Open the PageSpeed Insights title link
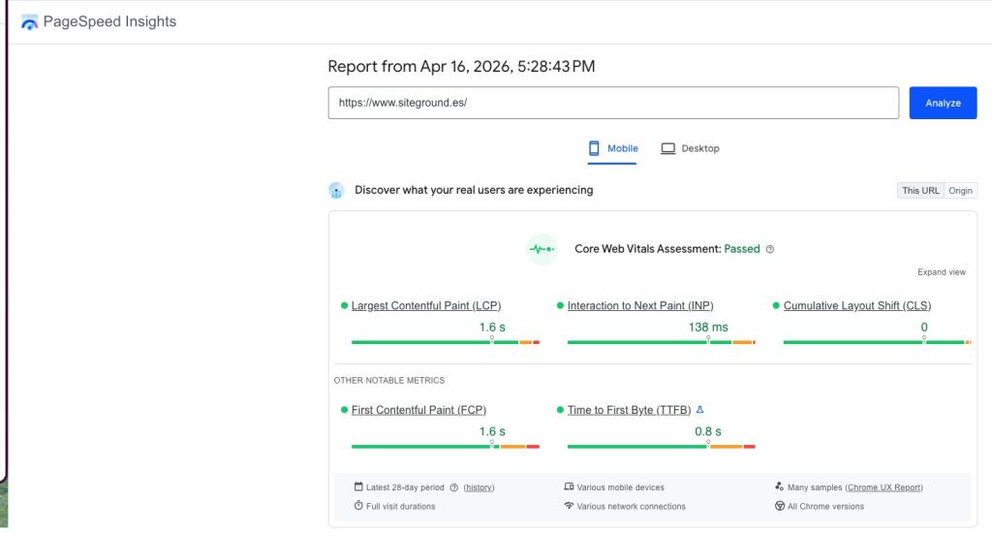 point(109,21)
